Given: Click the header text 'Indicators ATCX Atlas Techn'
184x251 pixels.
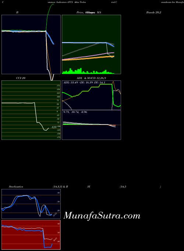Looking at the screenshot, I should point(71,3).
